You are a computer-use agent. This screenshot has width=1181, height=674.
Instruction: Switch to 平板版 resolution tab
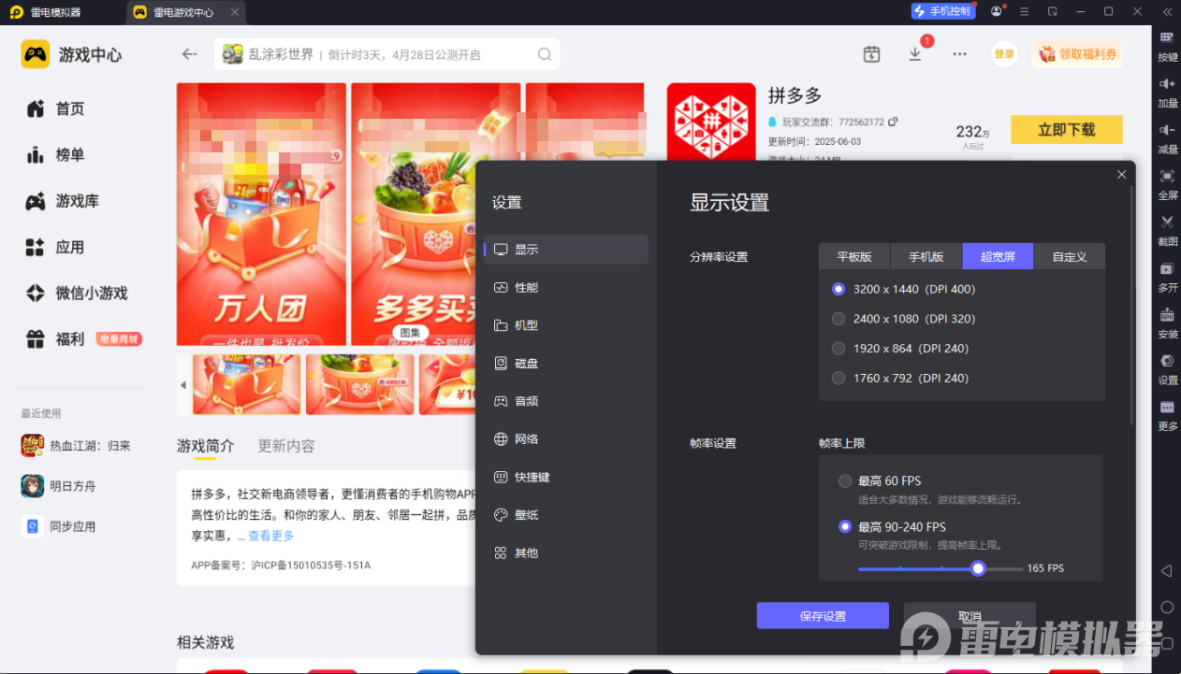click(854, 256)
